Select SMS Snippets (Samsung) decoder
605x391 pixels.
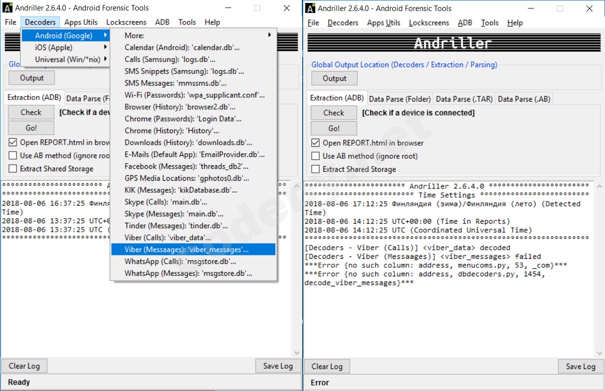click(194, 71)
